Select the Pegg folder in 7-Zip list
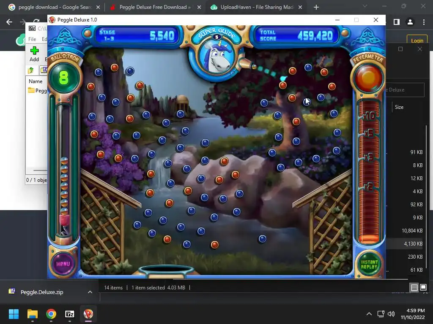This screenshot has width=433, height=324. [x=37, y=90]
